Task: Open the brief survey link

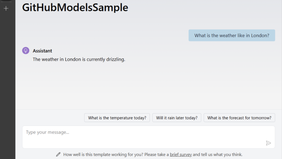Action: 181,154
